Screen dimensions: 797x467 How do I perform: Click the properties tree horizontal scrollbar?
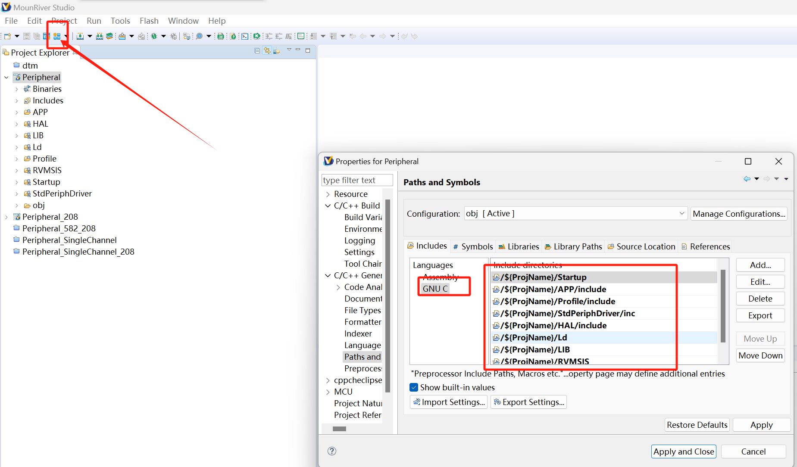[339, 429]
